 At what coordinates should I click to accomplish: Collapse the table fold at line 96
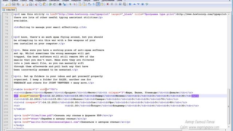tap(12, 90)
